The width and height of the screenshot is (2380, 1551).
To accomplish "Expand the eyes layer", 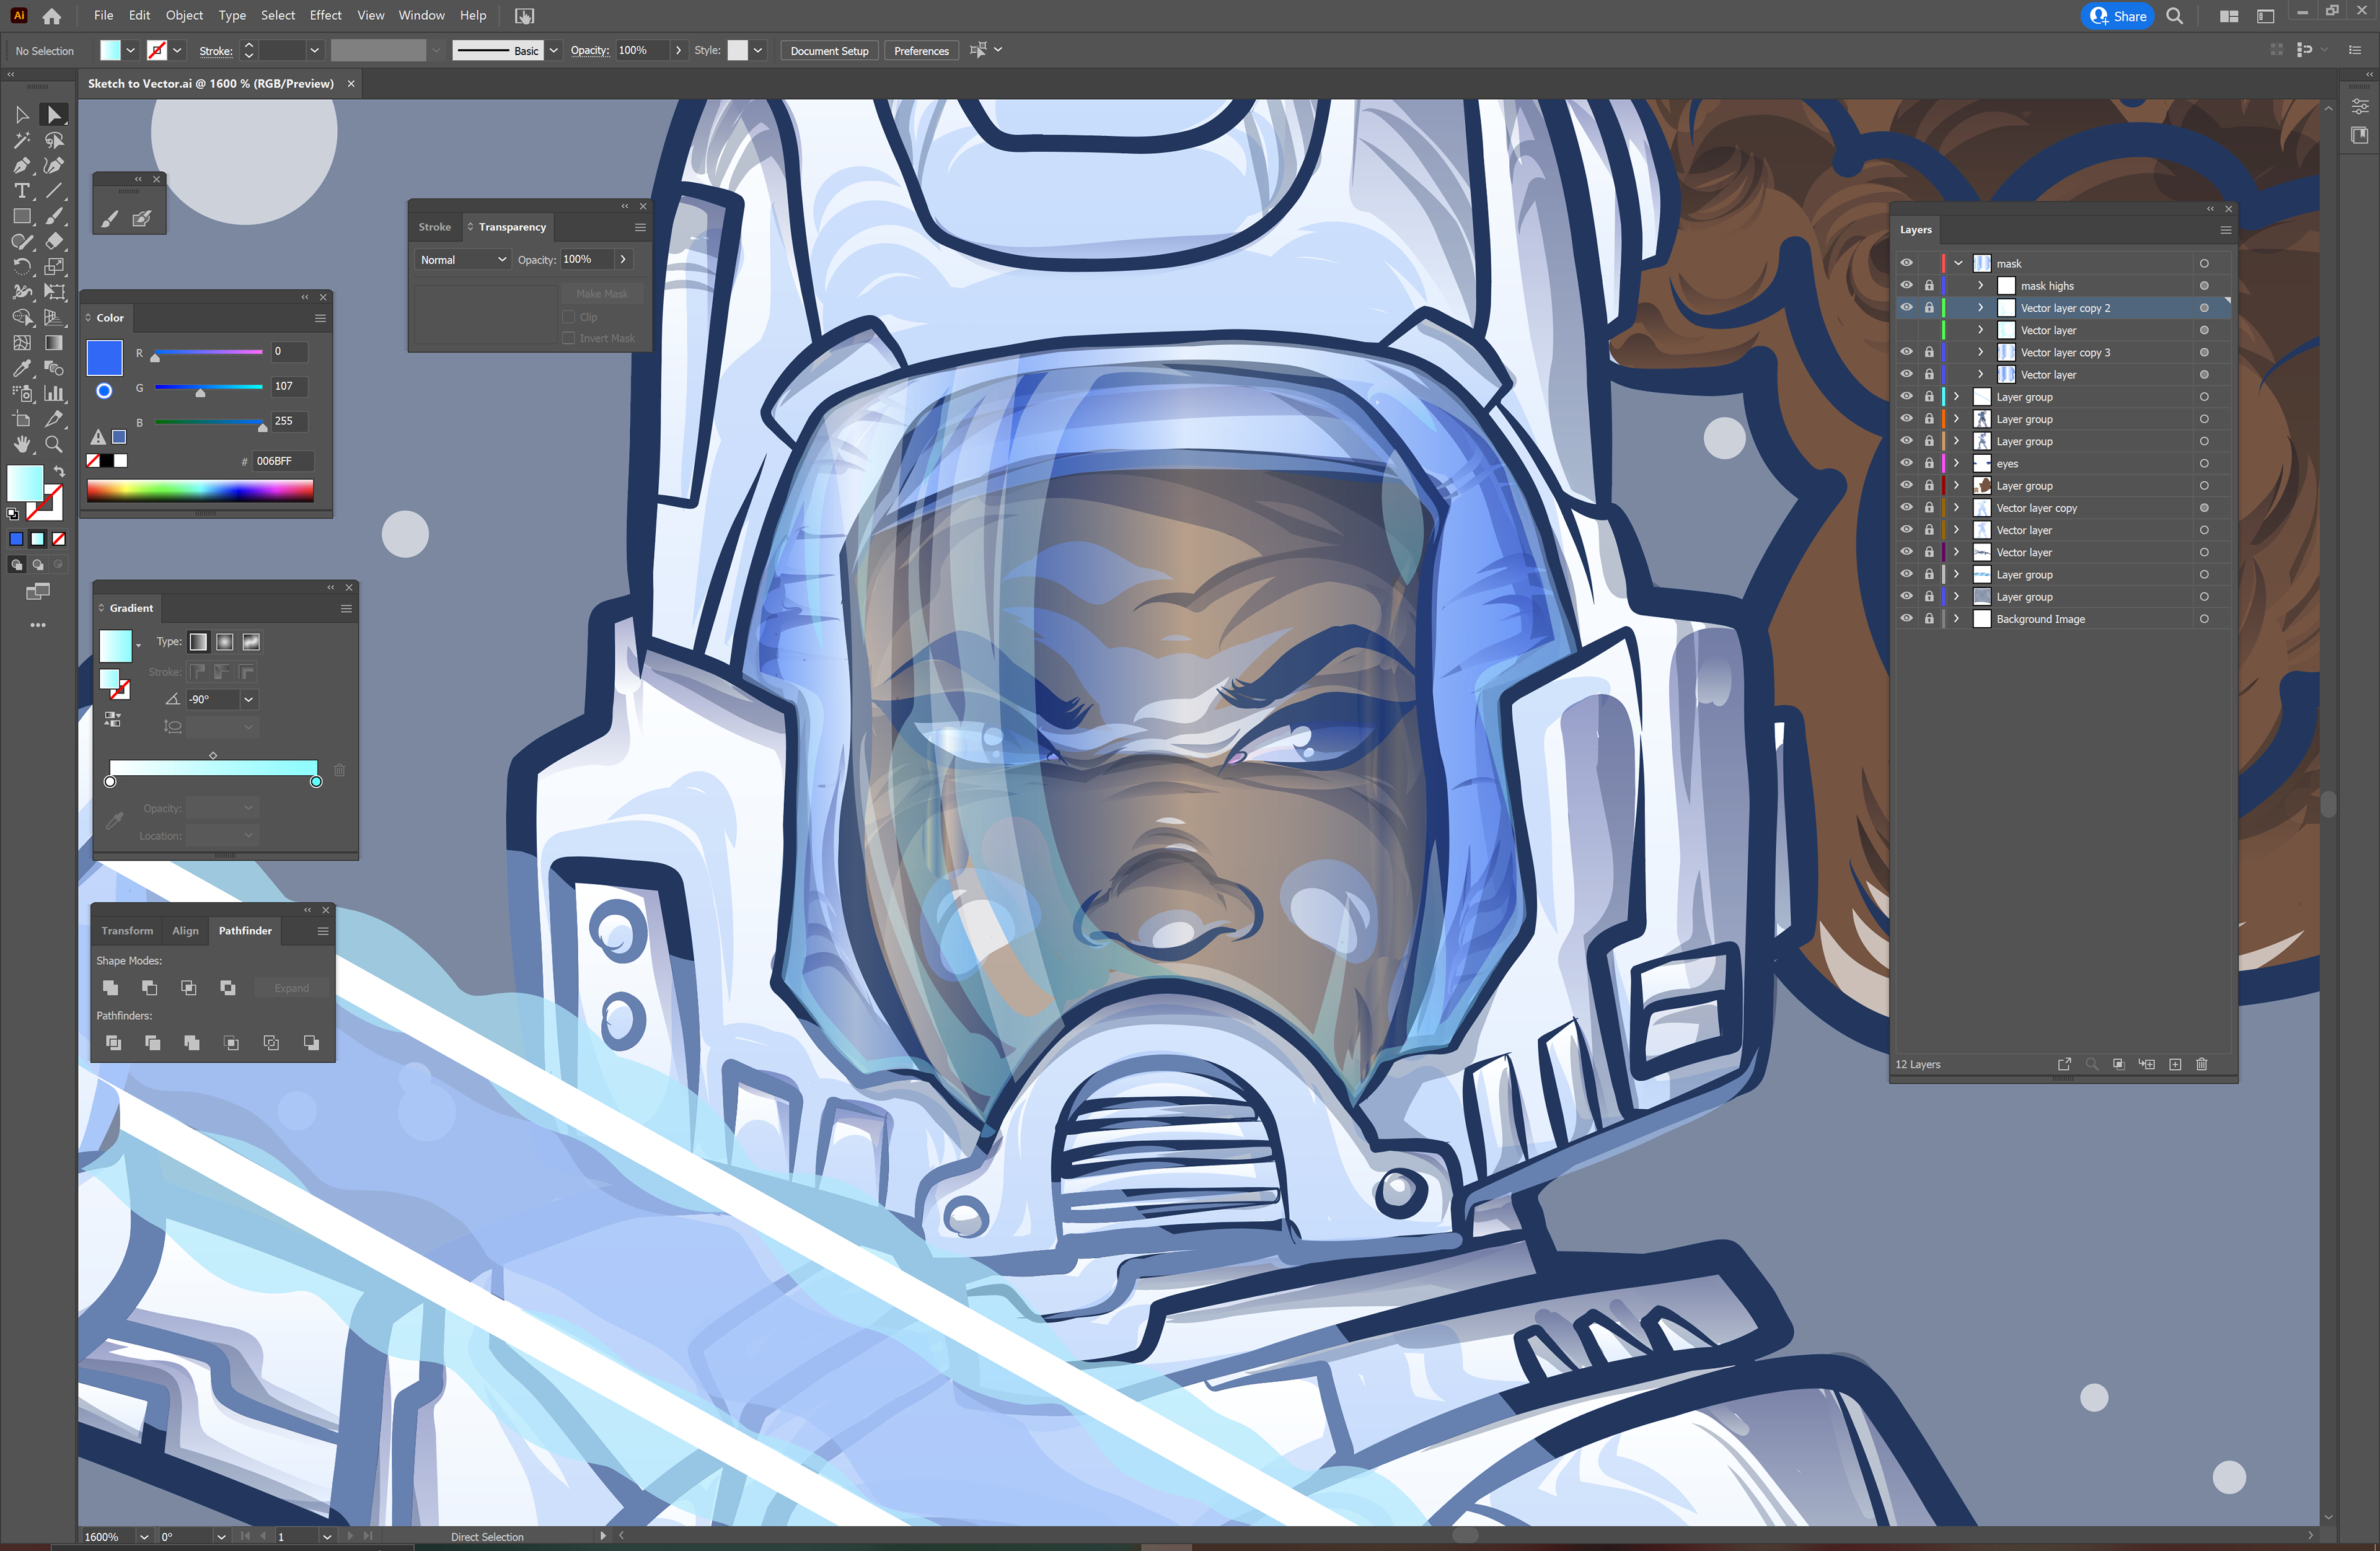I will pos(1957,463).
